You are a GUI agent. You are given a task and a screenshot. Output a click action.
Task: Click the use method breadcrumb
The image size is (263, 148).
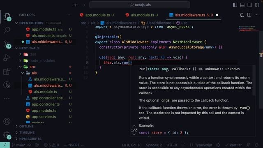[182, 23]
